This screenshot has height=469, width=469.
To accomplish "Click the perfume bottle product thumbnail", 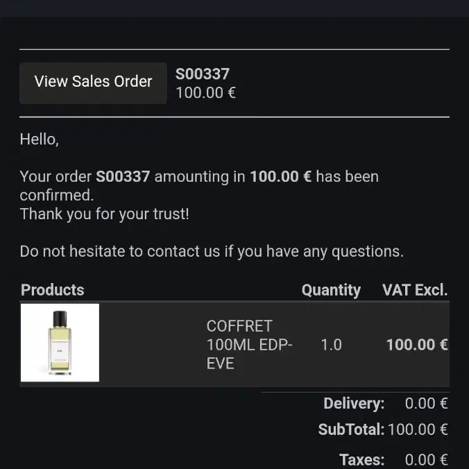I will pos(60,343).
